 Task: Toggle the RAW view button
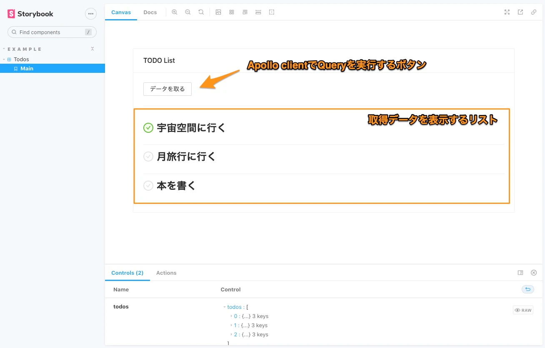point(523,310)
